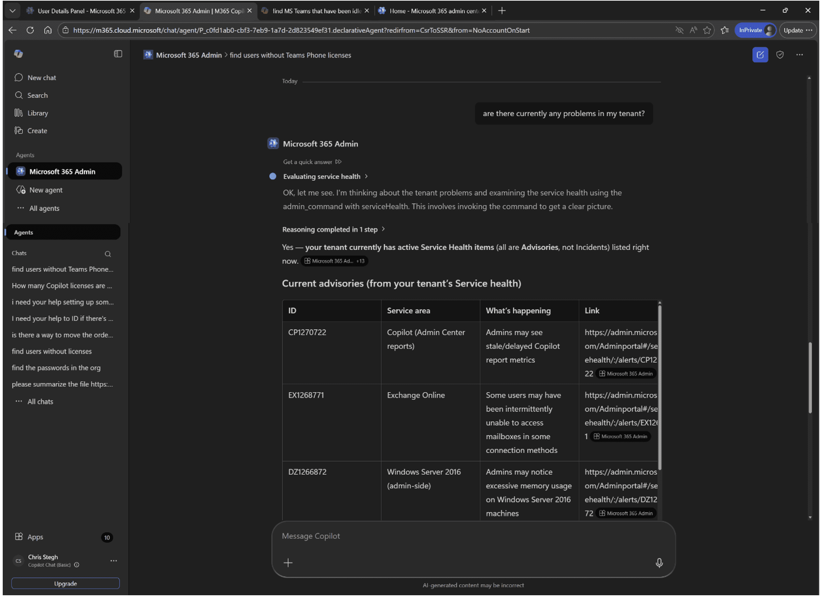
Task: Toggle favorite star in address bar
Action: point(707,30)
